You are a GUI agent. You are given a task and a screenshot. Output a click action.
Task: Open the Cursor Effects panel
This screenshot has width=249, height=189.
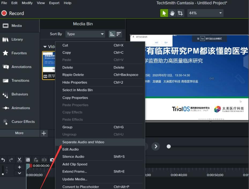tap(20, 122)
